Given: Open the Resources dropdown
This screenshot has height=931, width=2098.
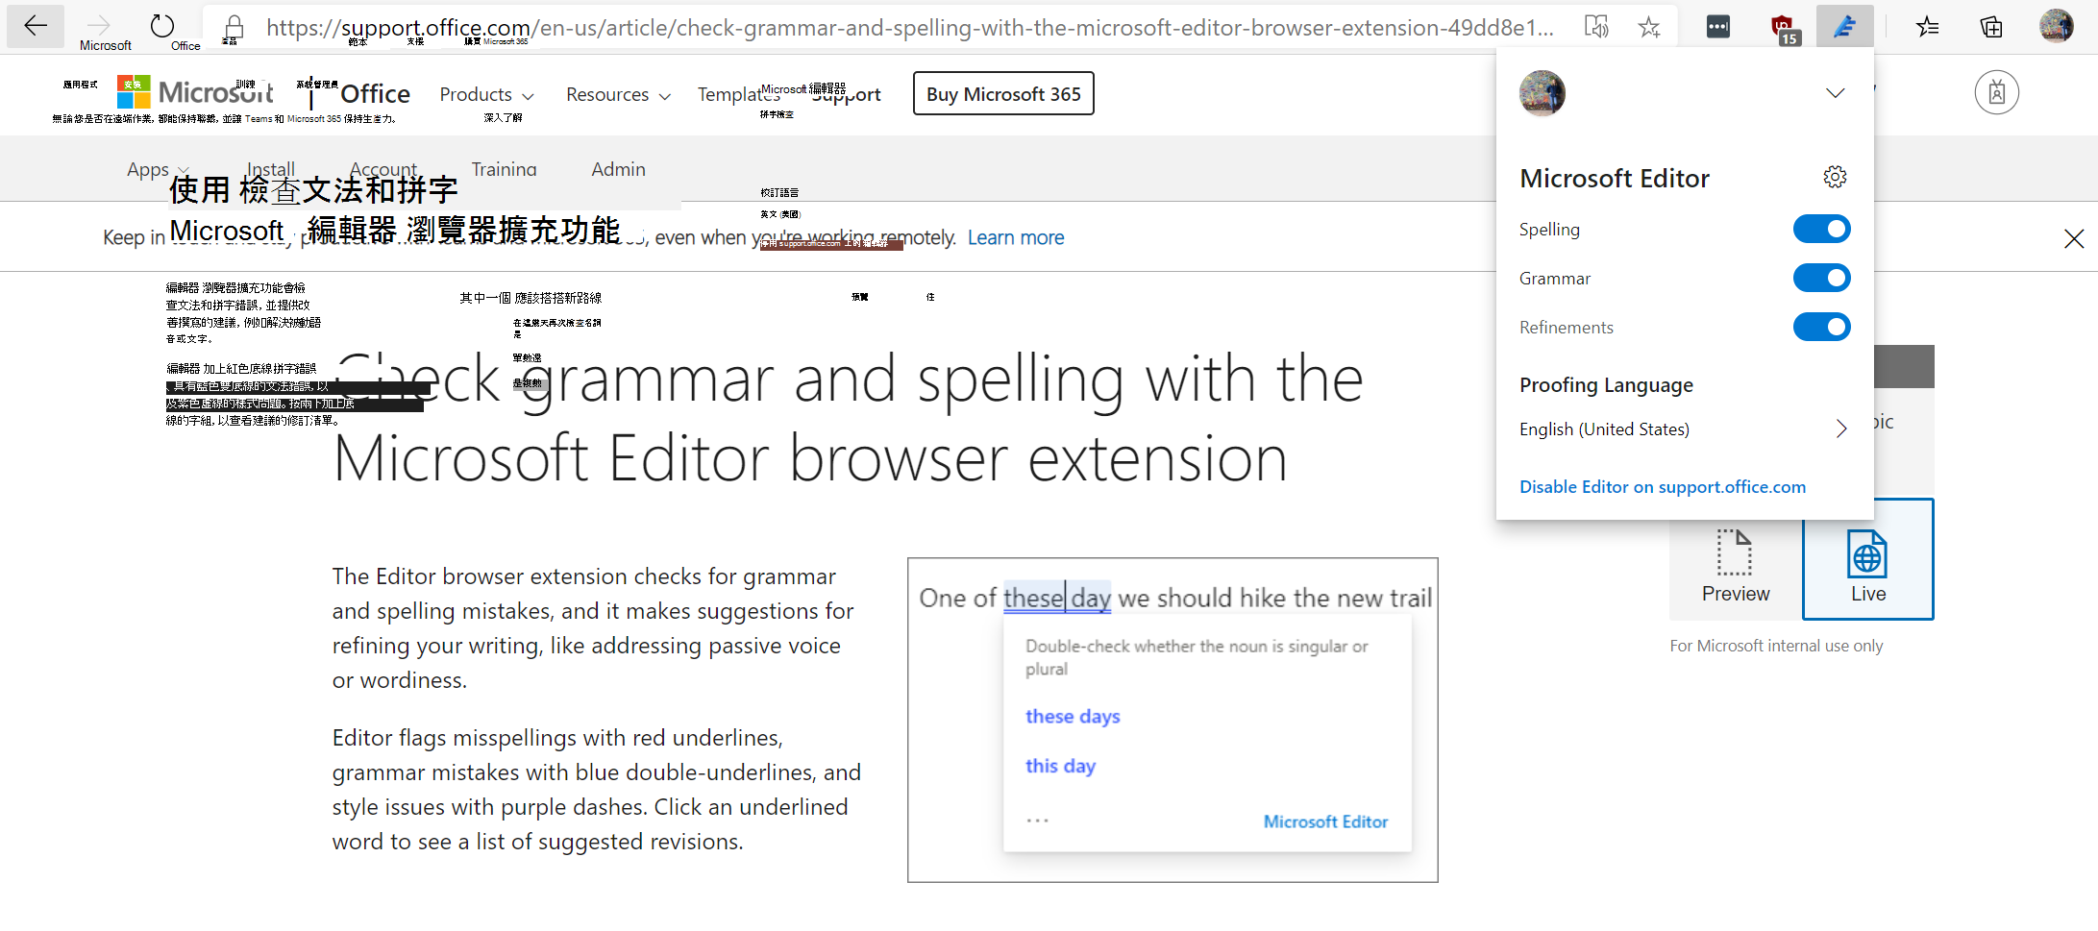Looking at the screenshot, I should pos(618,94).
